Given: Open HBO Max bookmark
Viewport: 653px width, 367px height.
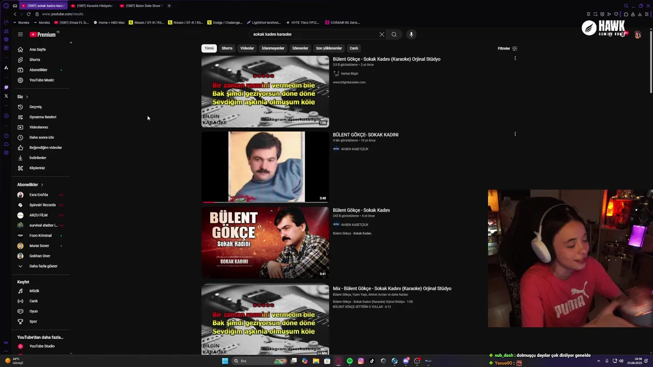Looking at the screenshot, I should click(109, 22).
